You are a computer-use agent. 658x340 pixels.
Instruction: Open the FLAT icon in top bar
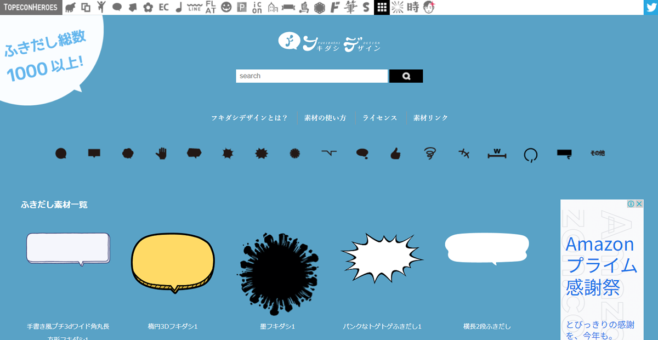210,7
